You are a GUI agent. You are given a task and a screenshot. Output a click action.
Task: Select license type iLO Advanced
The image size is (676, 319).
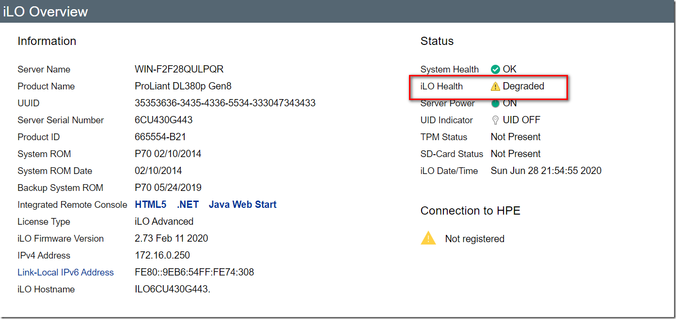[164, 221]
